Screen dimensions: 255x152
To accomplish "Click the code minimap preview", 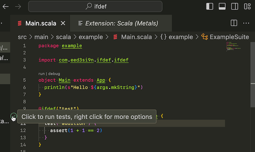I will [x=232, y=47].
